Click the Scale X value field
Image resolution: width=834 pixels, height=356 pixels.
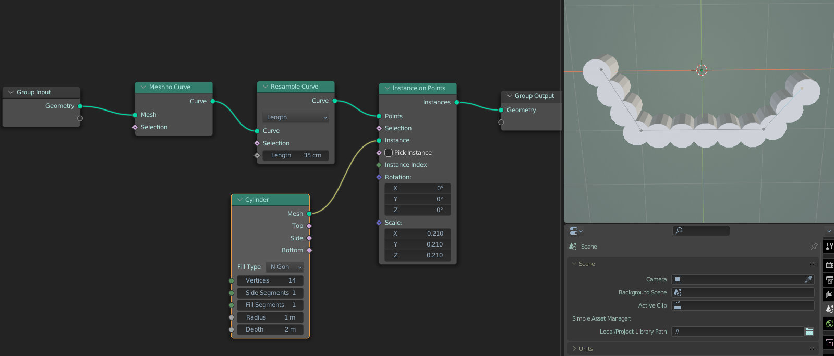(x=417, y=234)
